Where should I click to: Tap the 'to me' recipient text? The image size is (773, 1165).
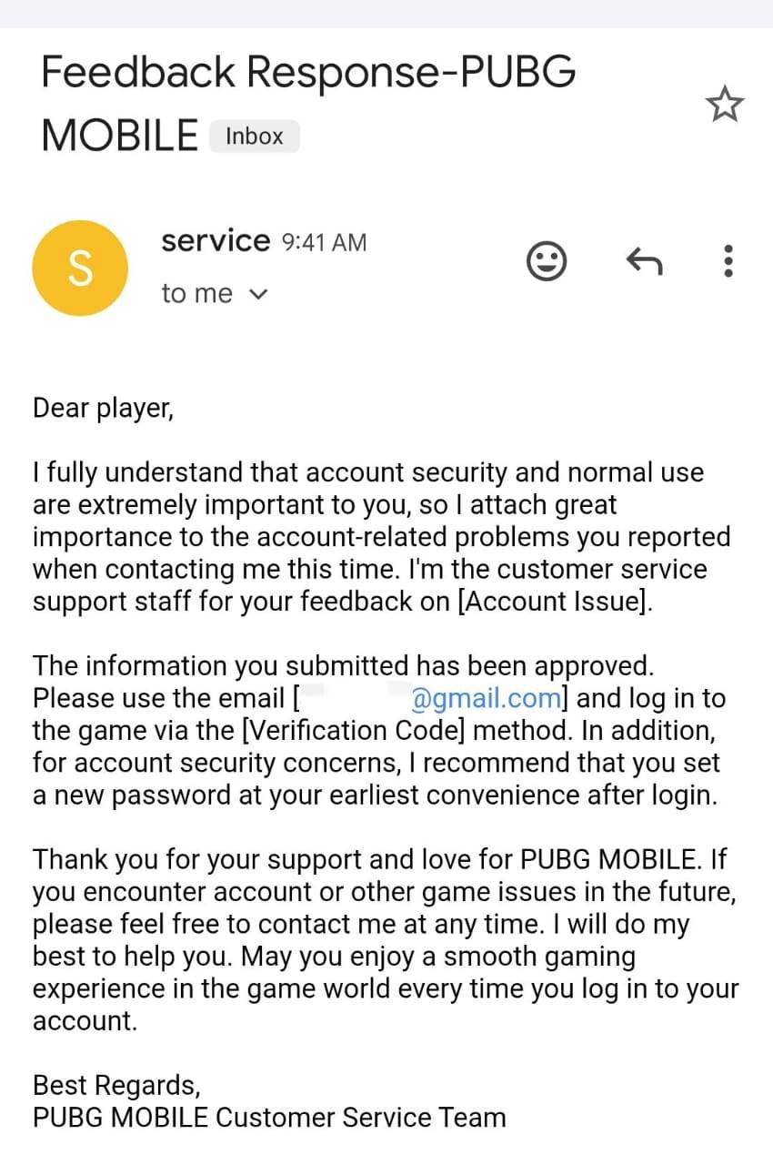pos(196,294)
